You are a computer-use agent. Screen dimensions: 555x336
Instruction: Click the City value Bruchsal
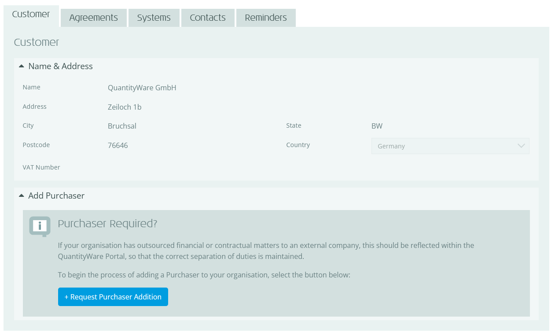(x=122, y=126)
